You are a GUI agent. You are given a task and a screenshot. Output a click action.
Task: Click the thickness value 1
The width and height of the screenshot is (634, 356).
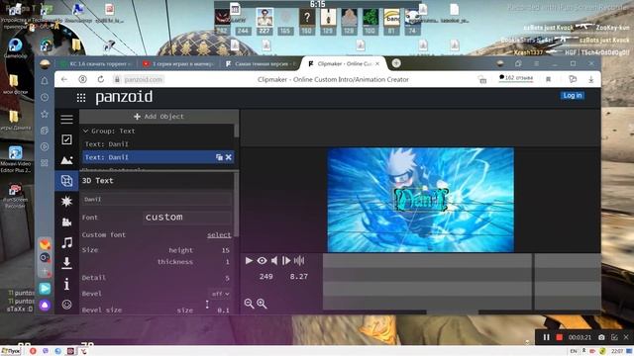tap(227, 262)
